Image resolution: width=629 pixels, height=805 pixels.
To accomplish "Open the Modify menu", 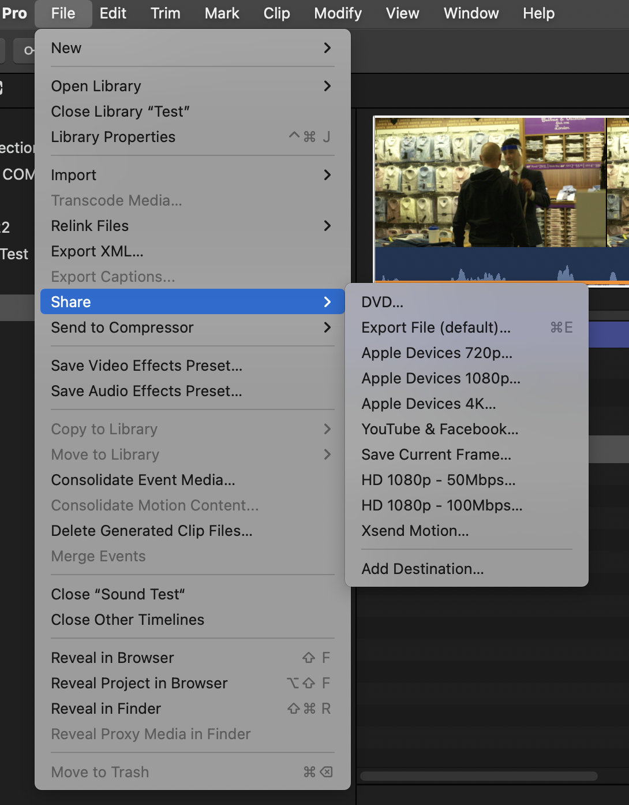I will tap(338, 13).
